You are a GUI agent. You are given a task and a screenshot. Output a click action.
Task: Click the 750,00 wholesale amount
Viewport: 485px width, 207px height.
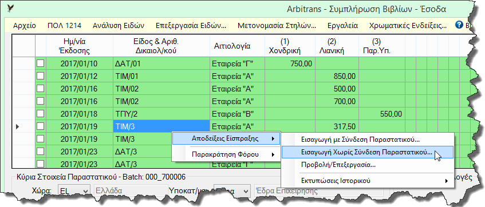(x=290, y=64)
